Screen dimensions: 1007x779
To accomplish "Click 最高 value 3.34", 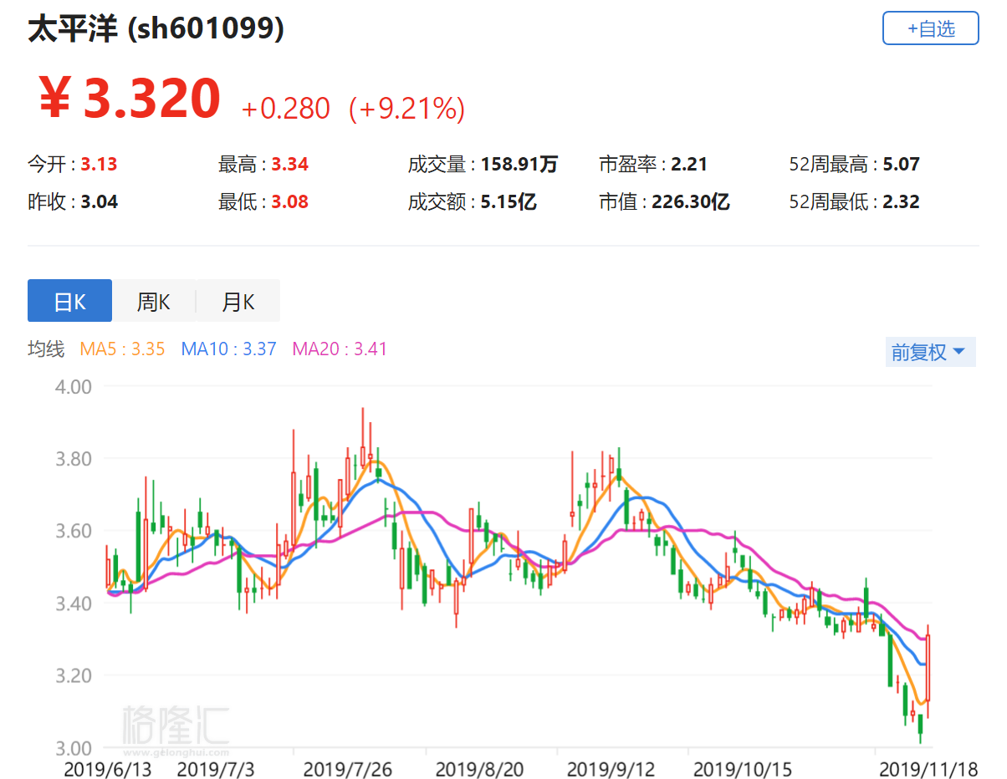I will click(289, 165).
